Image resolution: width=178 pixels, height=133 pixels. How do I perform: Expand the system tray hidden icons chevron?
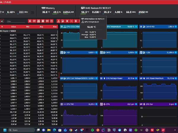[x=175, y=130]
